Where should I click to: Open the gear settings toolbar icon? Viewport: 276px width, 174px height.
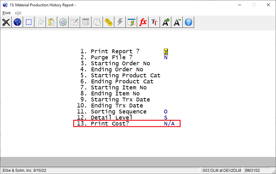63,22
